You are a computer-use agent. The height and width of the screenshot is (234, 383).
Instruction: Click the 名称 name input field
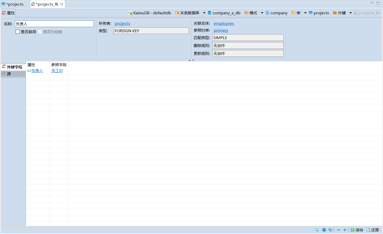point(54,24)
